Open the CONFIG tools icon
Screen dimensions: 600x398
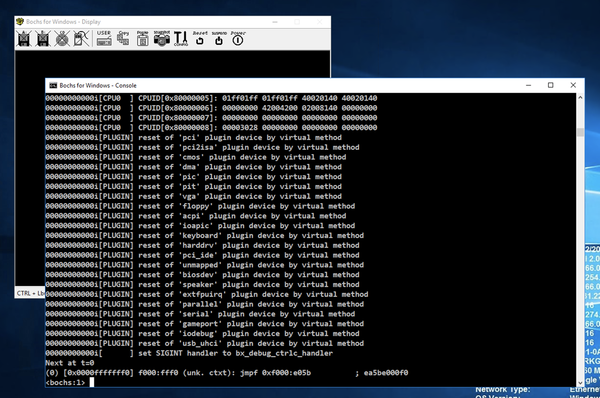tap(181, 38)
